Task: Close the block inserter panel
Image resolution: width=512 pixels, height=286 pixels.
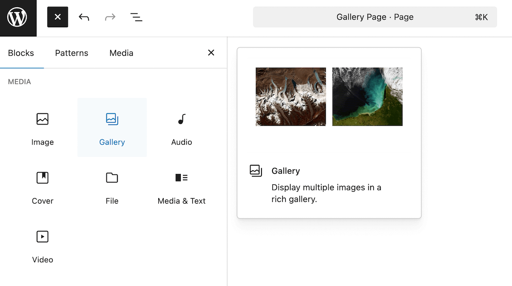Action: click(x=211, y=53)
